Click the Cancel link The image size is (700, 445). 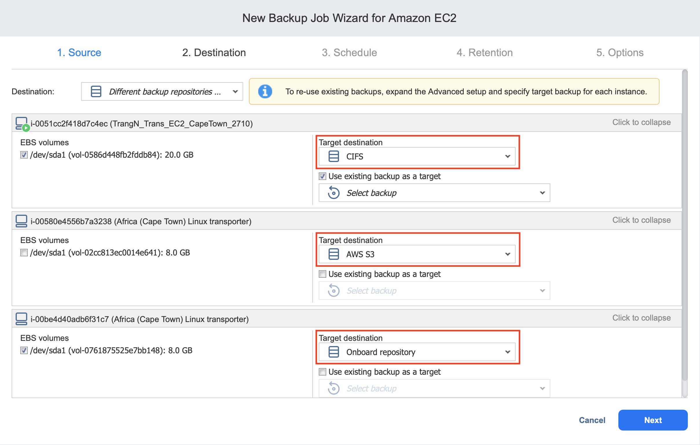click(x=592, y=420)
